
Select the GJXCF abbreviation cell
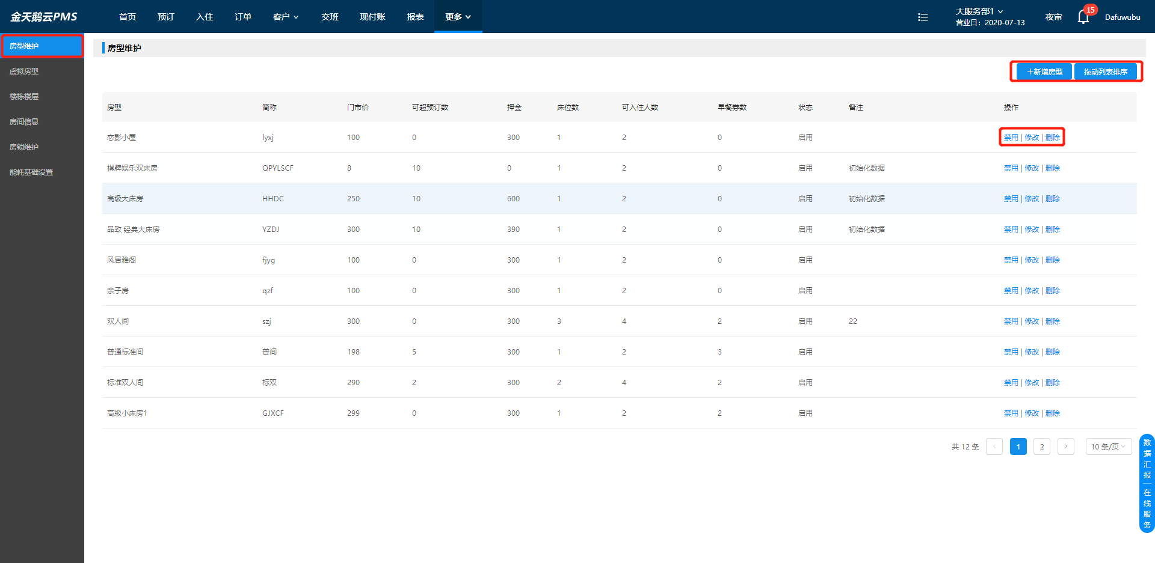click(273, 413)
